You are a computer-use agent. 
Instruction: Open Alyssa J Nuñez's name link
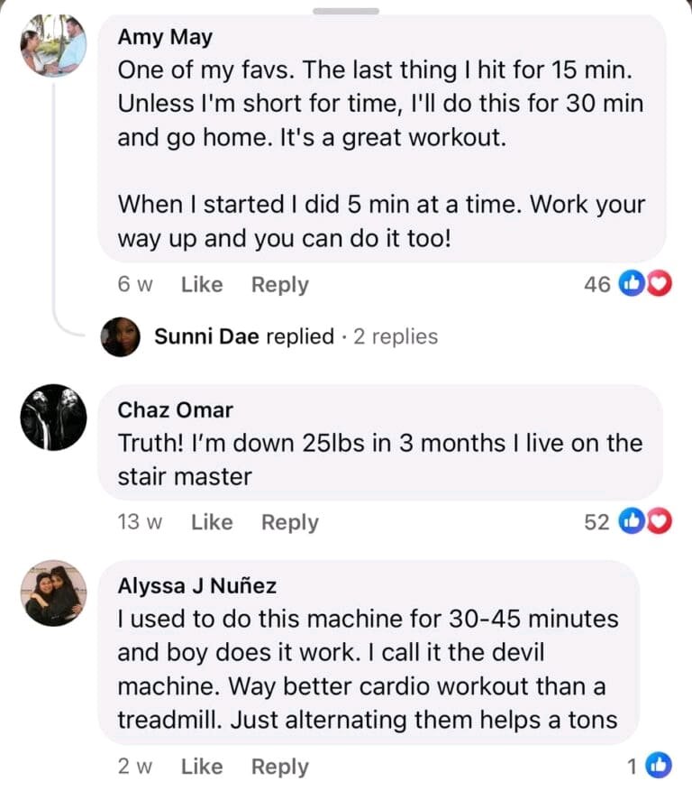tap(196, 586)
